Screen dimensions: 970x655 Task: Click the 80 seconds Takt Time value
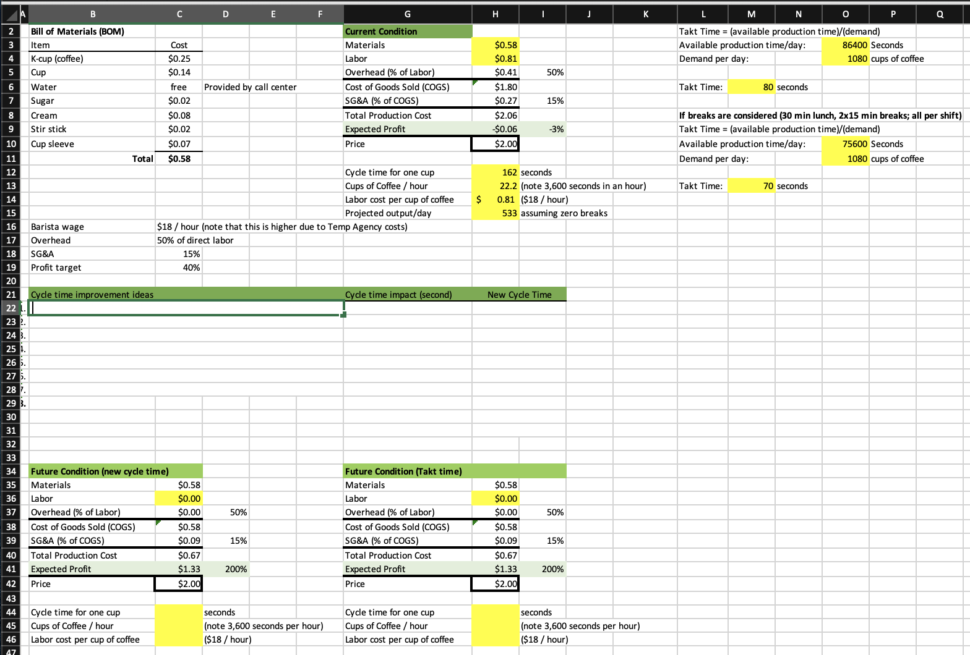click(752, 87)
